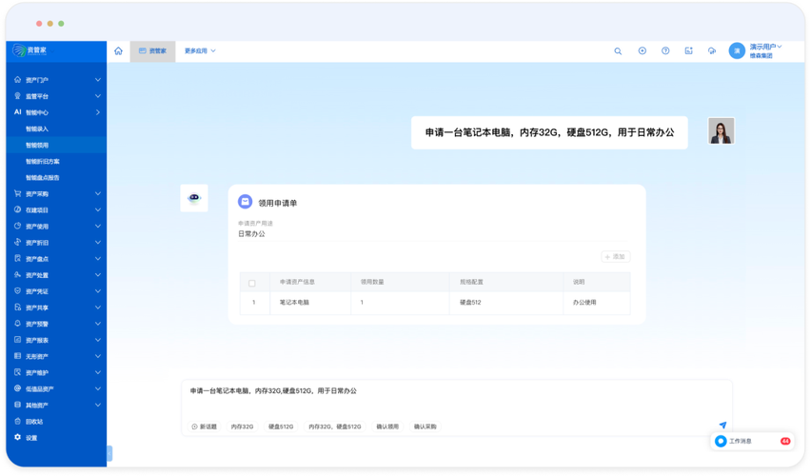The image size is (811, 476).
Task: Click the home icon in top bar
Action: point(118,50)
